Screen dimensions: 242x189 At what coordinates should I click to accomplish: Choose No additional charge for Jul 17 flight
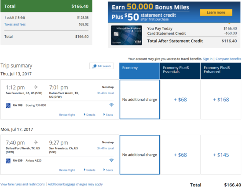(139, 155)
